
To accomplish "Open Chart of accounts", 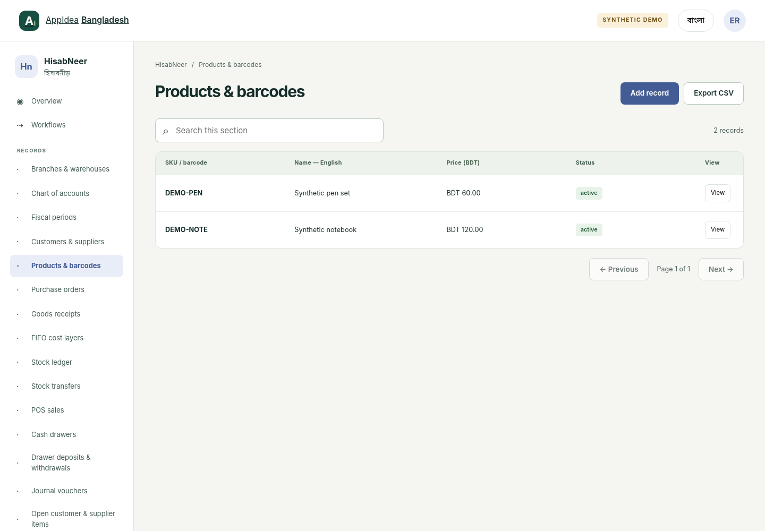I will click(x=66, y=193).
